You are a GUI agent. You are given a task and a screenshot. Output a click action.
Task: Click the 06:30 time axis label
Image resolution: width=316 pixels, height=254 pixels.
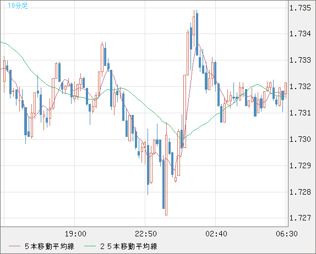pos(287,234)
